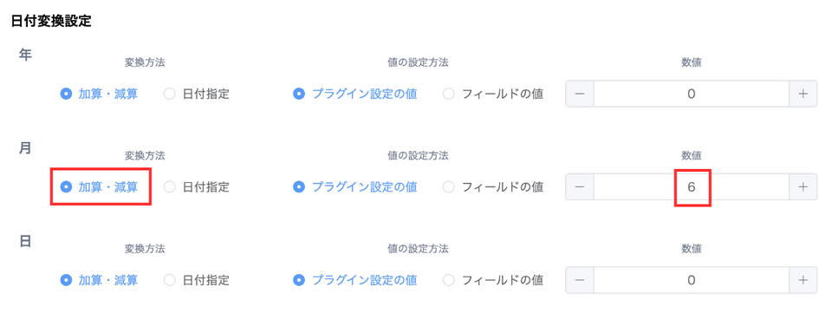Decrease the 日 (day) value with minus button
Image resolution: width=832 pixels, height=313 pixels.
click(x=580, y=279)
